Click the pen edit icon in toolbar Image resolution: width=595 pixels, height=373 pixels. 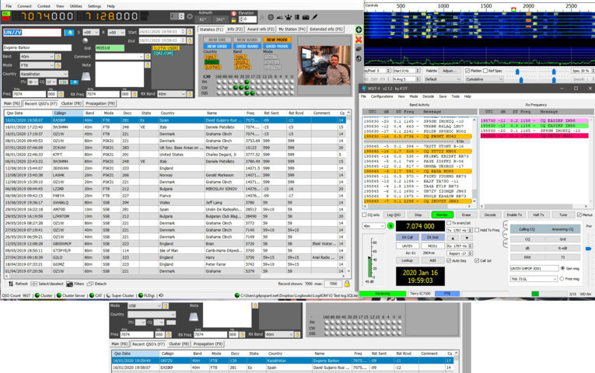pos(314,17)
